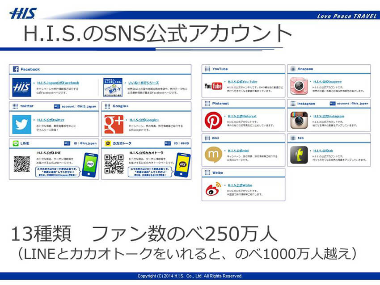
Task: Click the カカオトーク ID card icon
Action: tap(168, 143)
